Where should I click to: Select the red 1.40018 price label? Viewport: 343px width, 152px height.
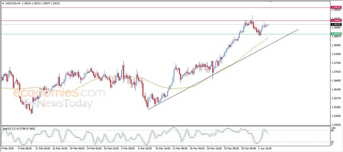pos(336,8)
